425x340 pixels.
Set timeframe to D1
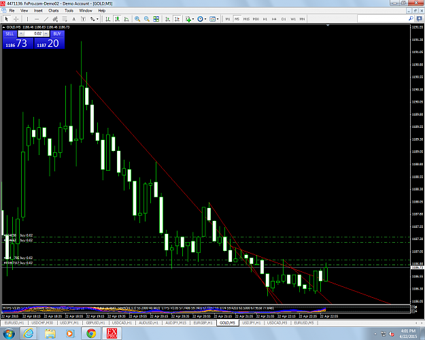coord(284,19)
